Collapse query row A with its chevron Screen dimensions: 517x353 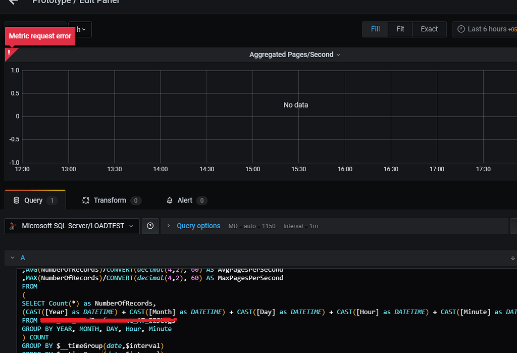point(13,258)
